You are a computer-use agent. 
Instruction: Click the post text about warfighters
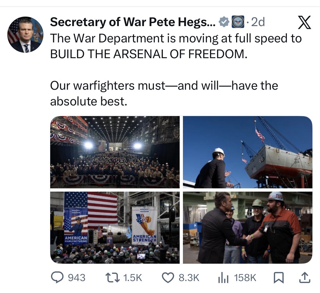click(164, 93)
